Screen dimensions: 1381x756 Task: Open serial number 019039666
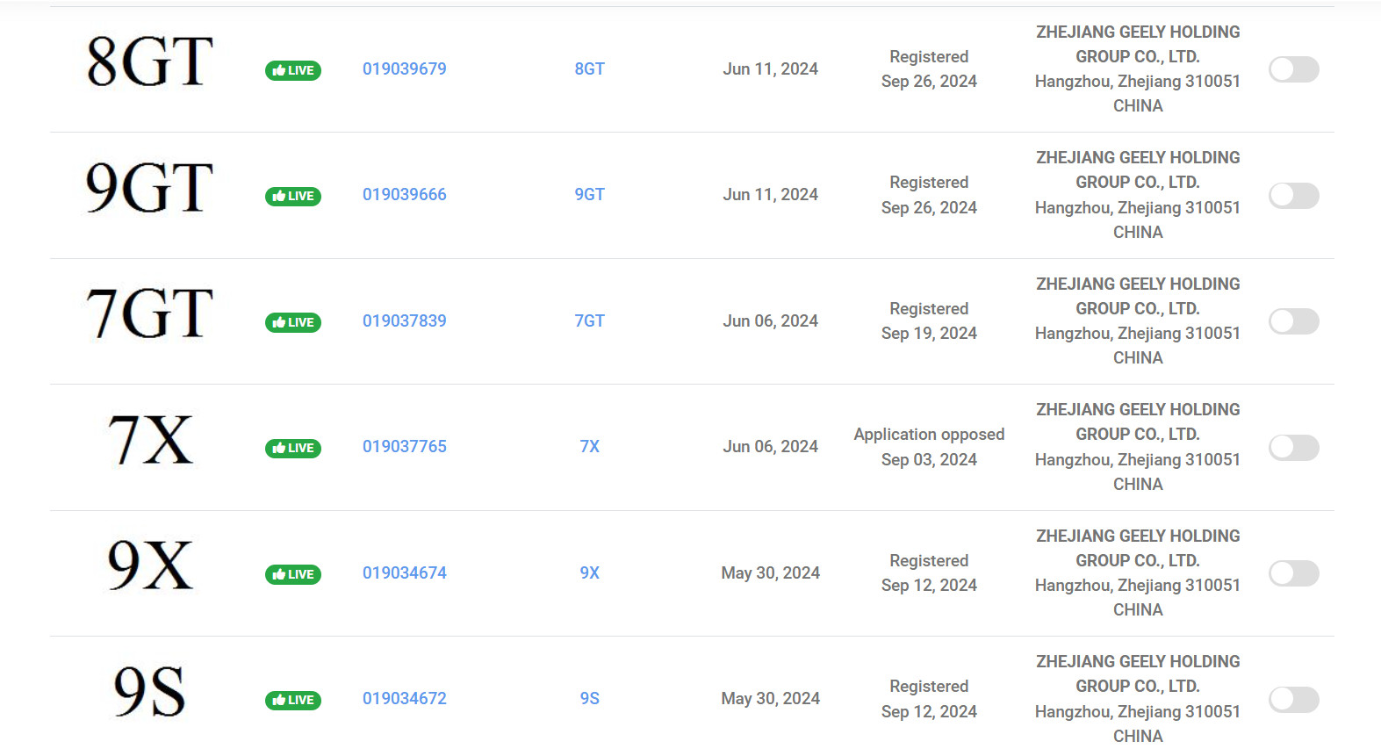tap(405, 194)
